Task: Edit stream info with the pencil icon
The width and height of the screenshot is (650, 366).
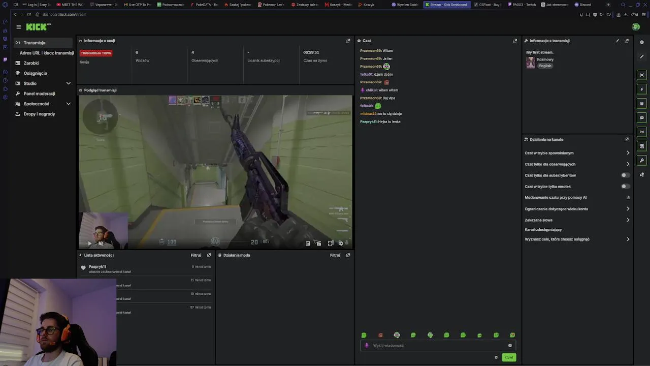Action: click(x=617, y=41)
